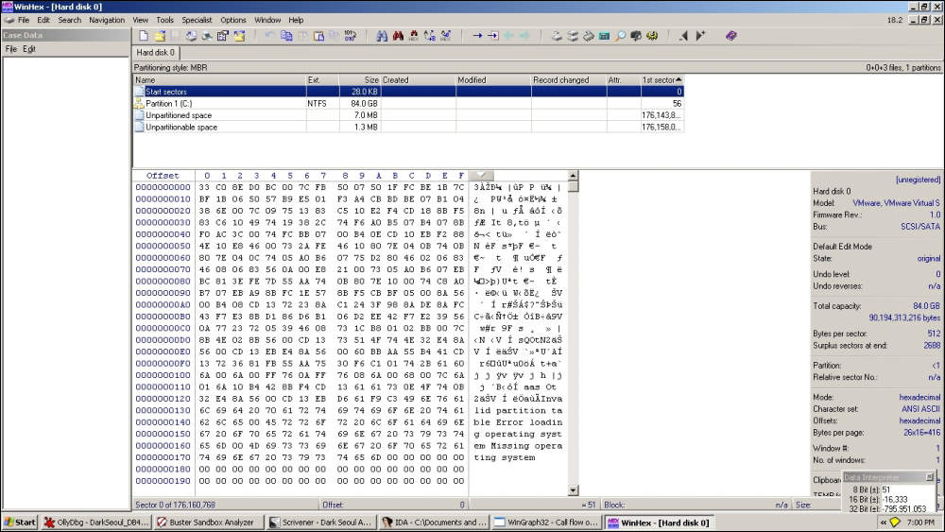Image resolution: width=945 pixels, height=532 pixels.
Task: Click the Open Disk toolbar icon
Action: click(x=557, y=36)
